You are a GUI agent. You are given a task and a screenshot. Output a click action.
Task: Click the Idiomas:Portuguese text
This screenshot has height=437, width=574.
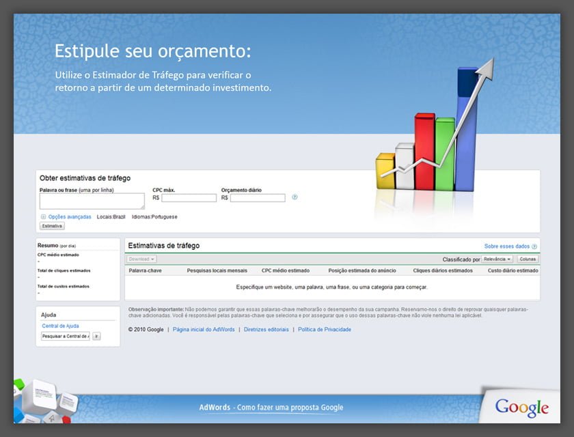(154, 217)
